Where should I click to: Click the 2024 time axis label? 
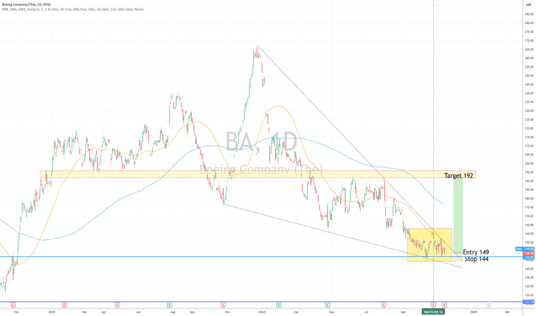pyautogui.click(x=262, y=312)
